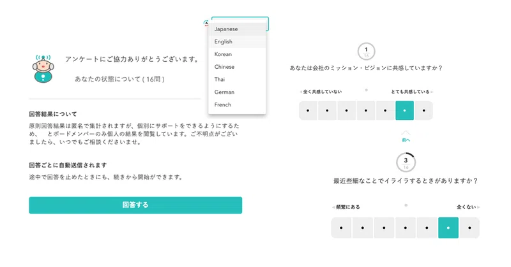Click the question 3 of 16 progress circle

406,162
